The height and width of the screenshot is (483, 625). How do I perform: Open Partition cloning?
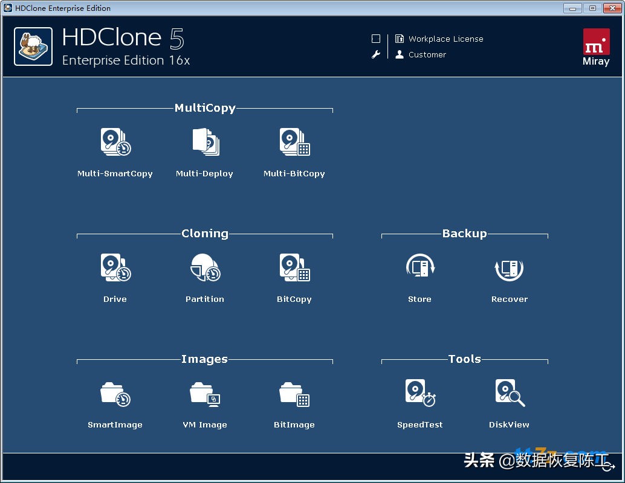[205, 268]
